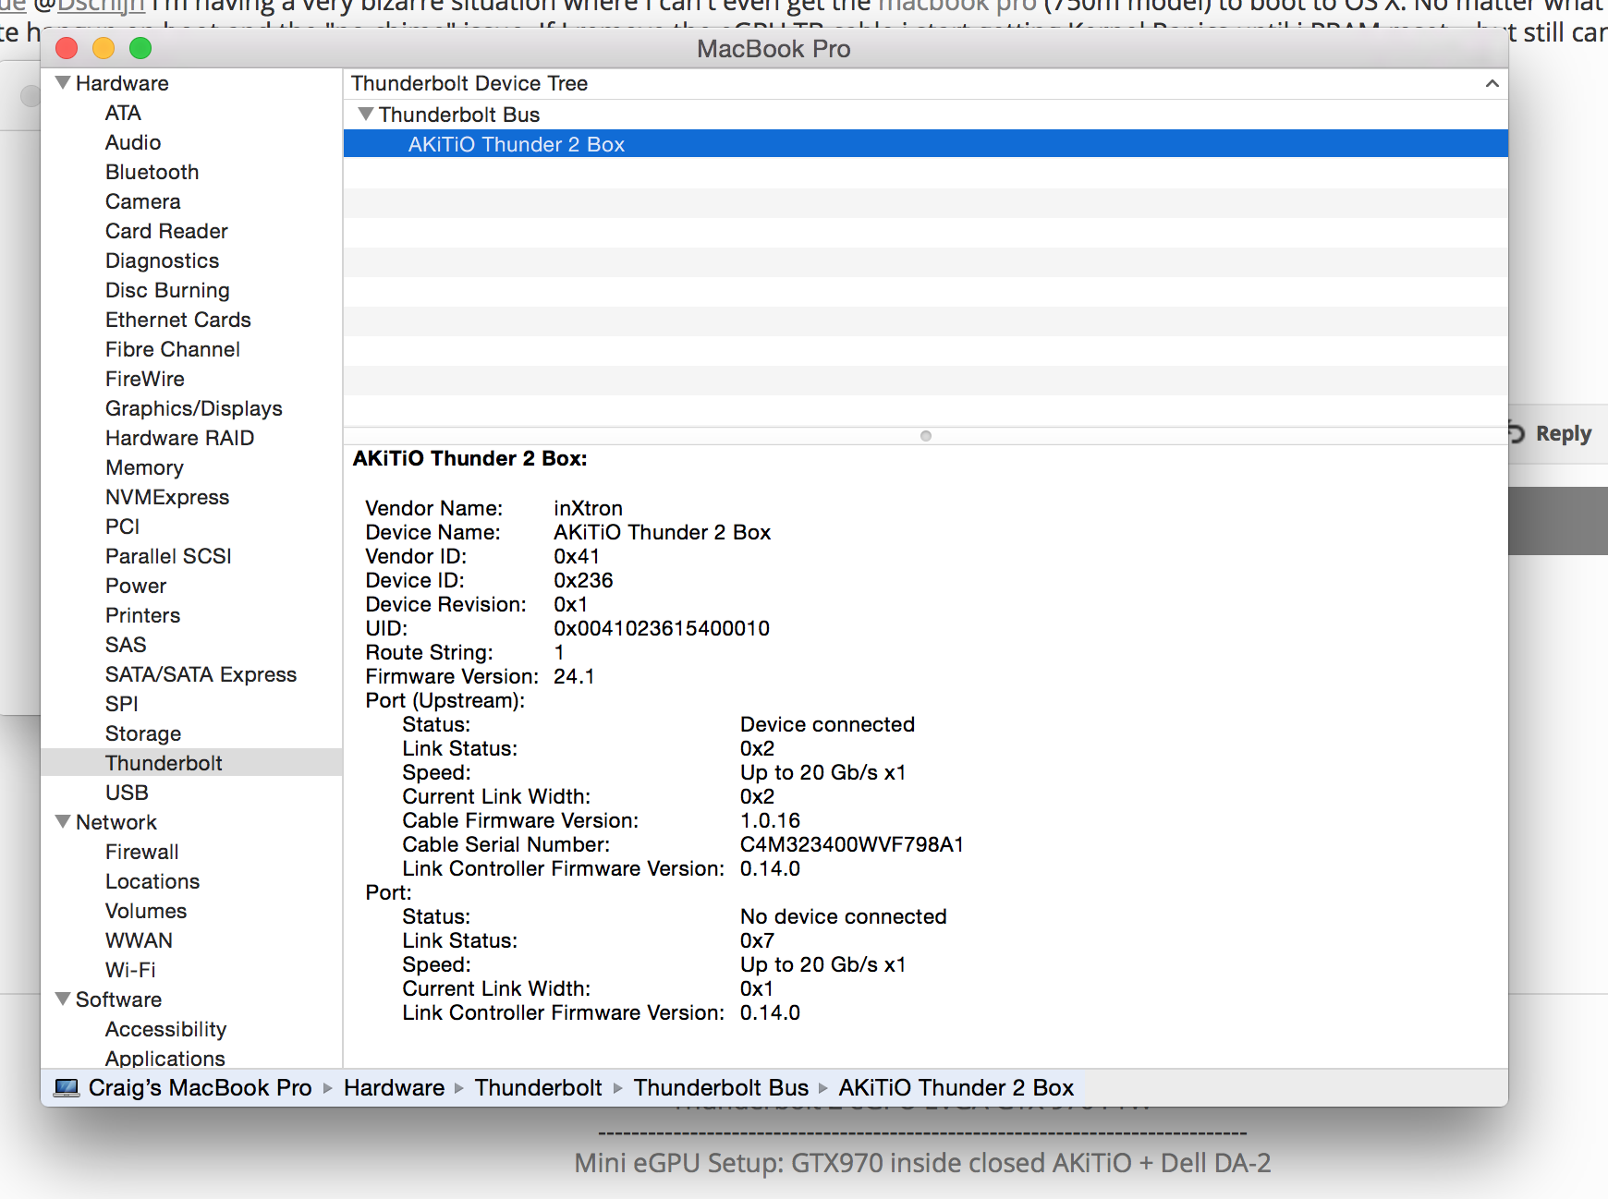
Task: Select SPI in the sidebar
Action: click(x=122, y=704)
